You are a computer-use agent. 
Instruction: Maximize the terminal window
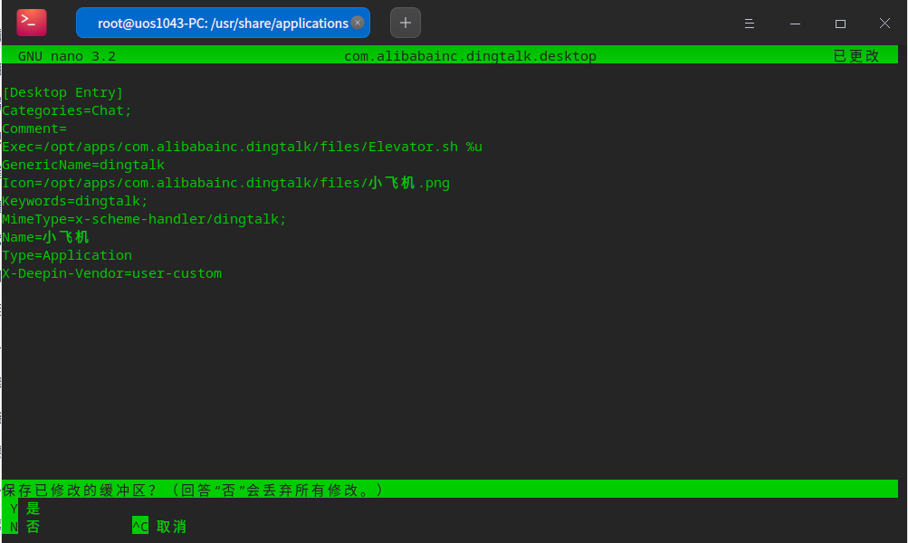tap(840, 24)
